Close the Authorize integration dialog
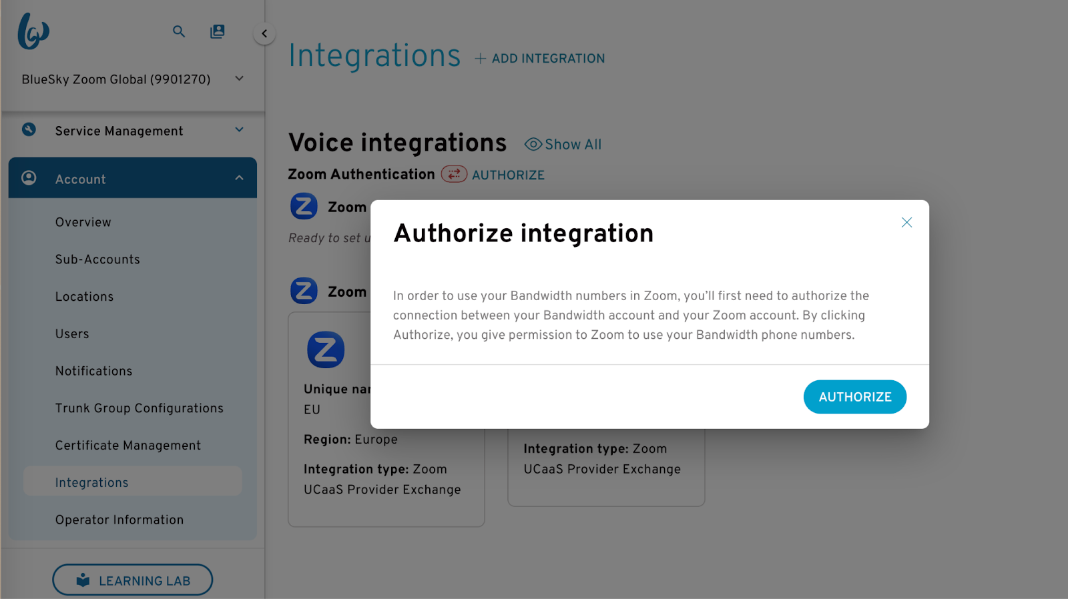Image resolution: width=1068 pixels, height=599 pixels. point(906,222)
